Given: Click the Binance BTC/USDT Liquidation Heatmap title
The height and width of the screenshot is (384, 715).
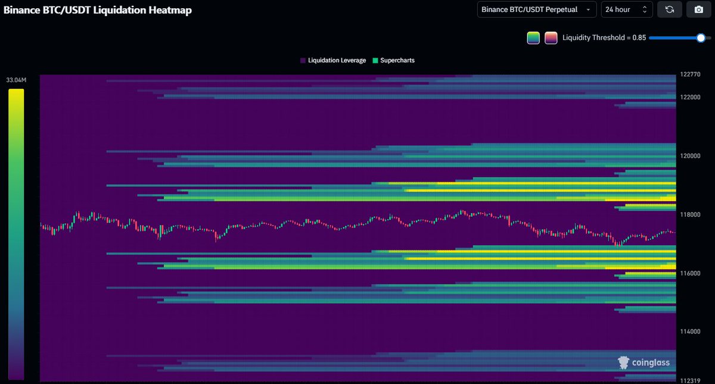Looking at the screenshot, I should pos(98,10).
